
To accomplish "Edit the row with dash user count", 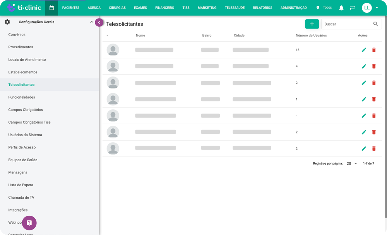I will point(364,116).
